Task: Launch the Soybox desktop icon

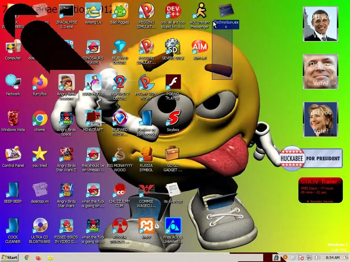Action: [x=173, y=121]
